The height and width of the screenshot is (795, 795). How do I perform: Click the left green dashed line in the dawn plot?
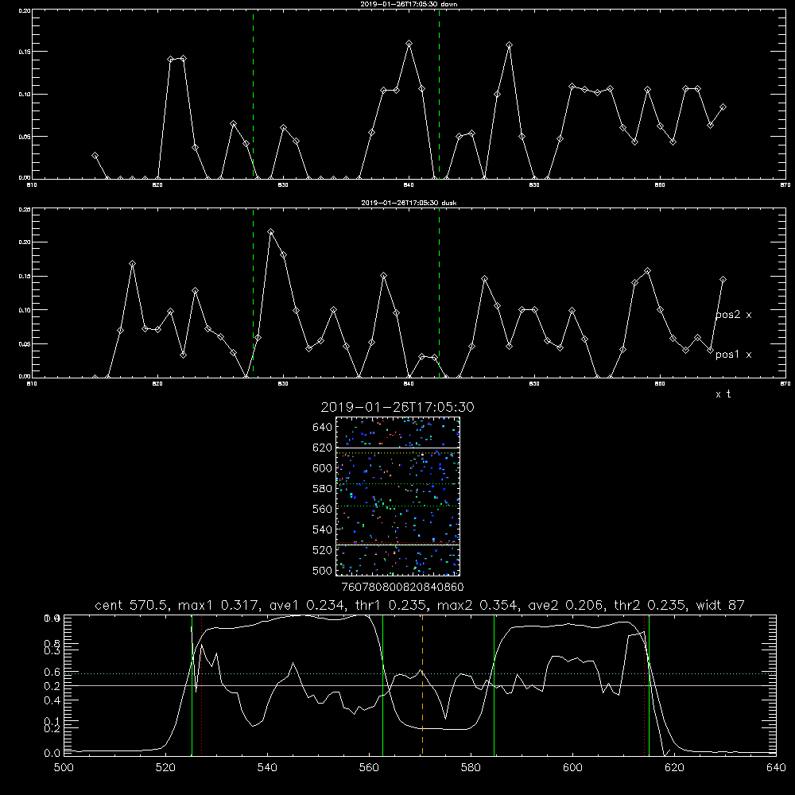(x=253, y=95)
